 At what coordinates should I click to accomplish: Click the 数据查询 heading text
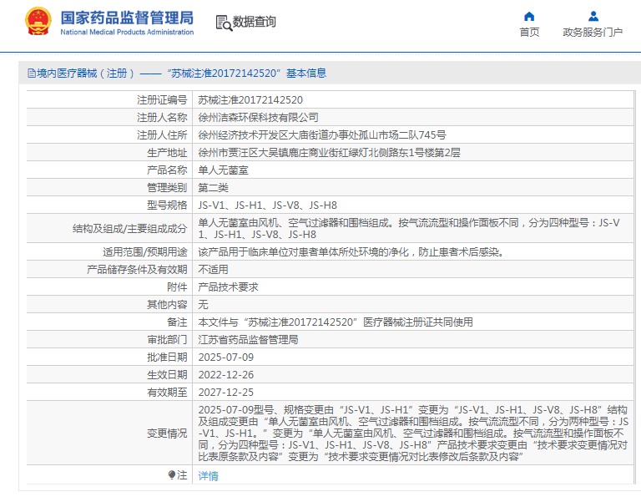pos(255,22)
